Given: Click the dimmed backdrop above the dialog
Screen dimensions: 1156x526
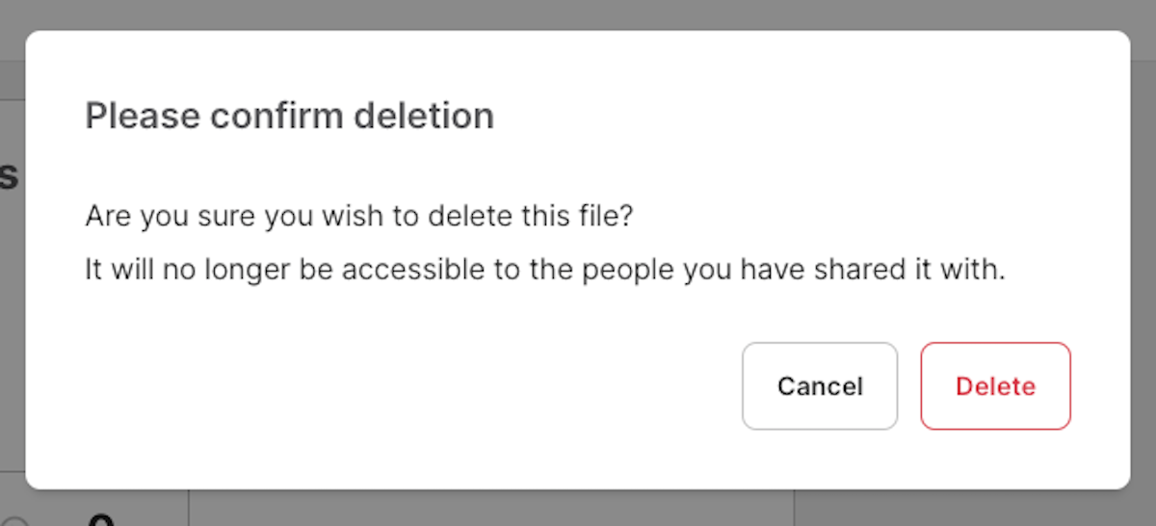Looking at the screenshot, I should pos(578,13).
